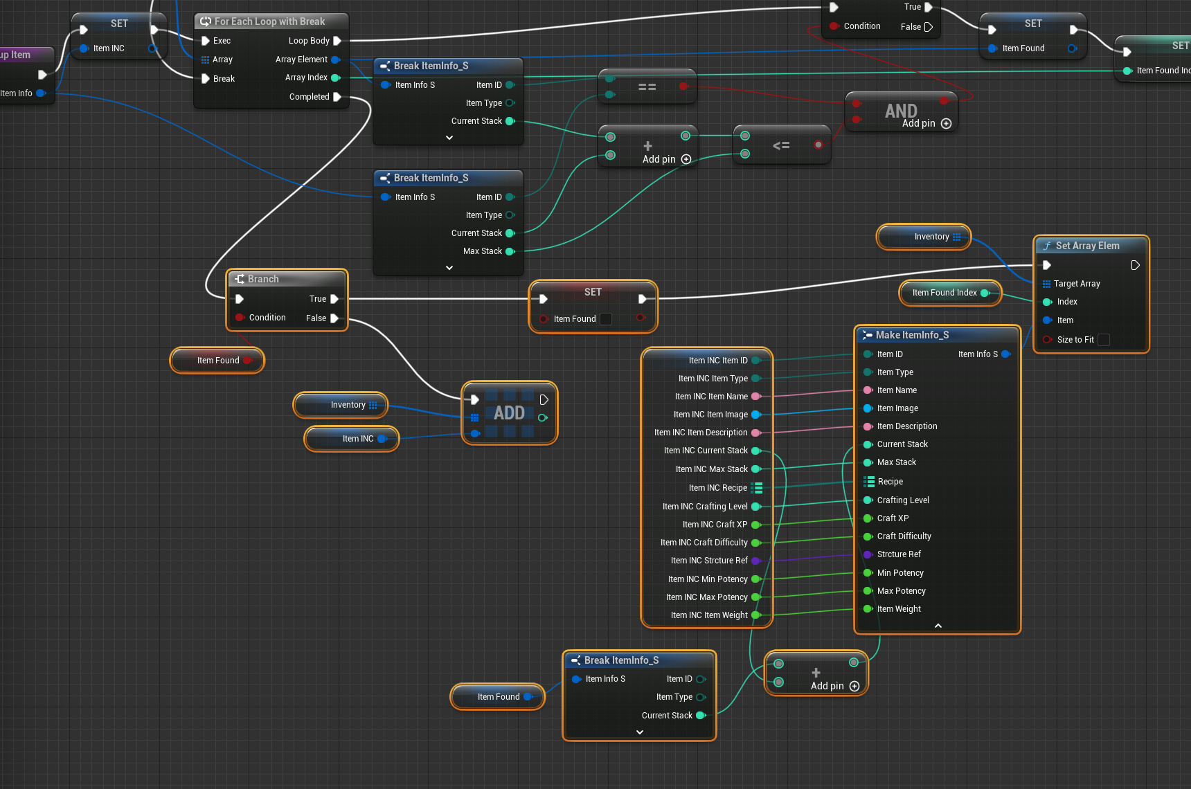Click the purple Strcture Ref input pin
Viewport: 1191px width, 789px height.
point(867,554)
